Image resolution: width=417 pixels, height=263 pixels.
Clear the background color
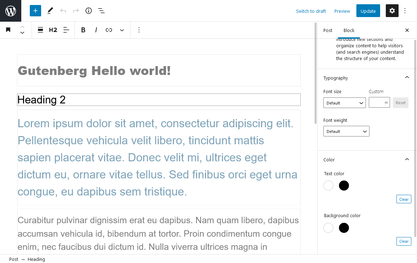(x=404, y=241)
